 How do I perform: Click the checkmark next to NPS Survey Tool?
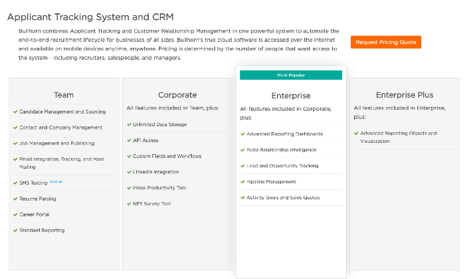tap(129, 204)
